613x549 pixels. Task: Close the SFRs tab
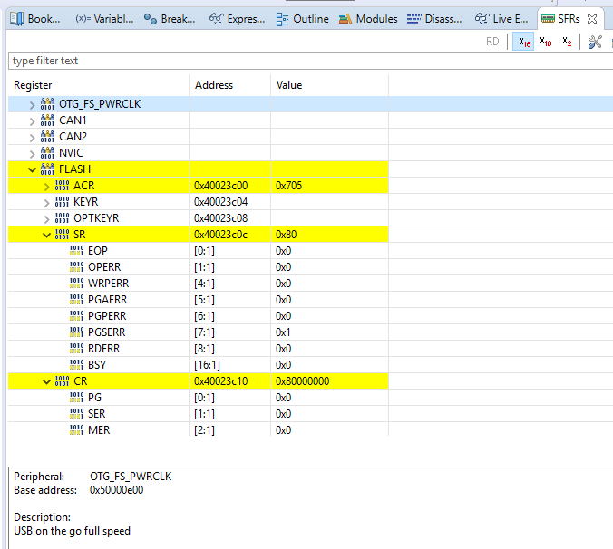click(592, 19)
